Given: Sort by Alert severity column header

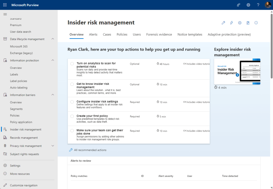Looking at the screenshot, I should pos(166,176).
